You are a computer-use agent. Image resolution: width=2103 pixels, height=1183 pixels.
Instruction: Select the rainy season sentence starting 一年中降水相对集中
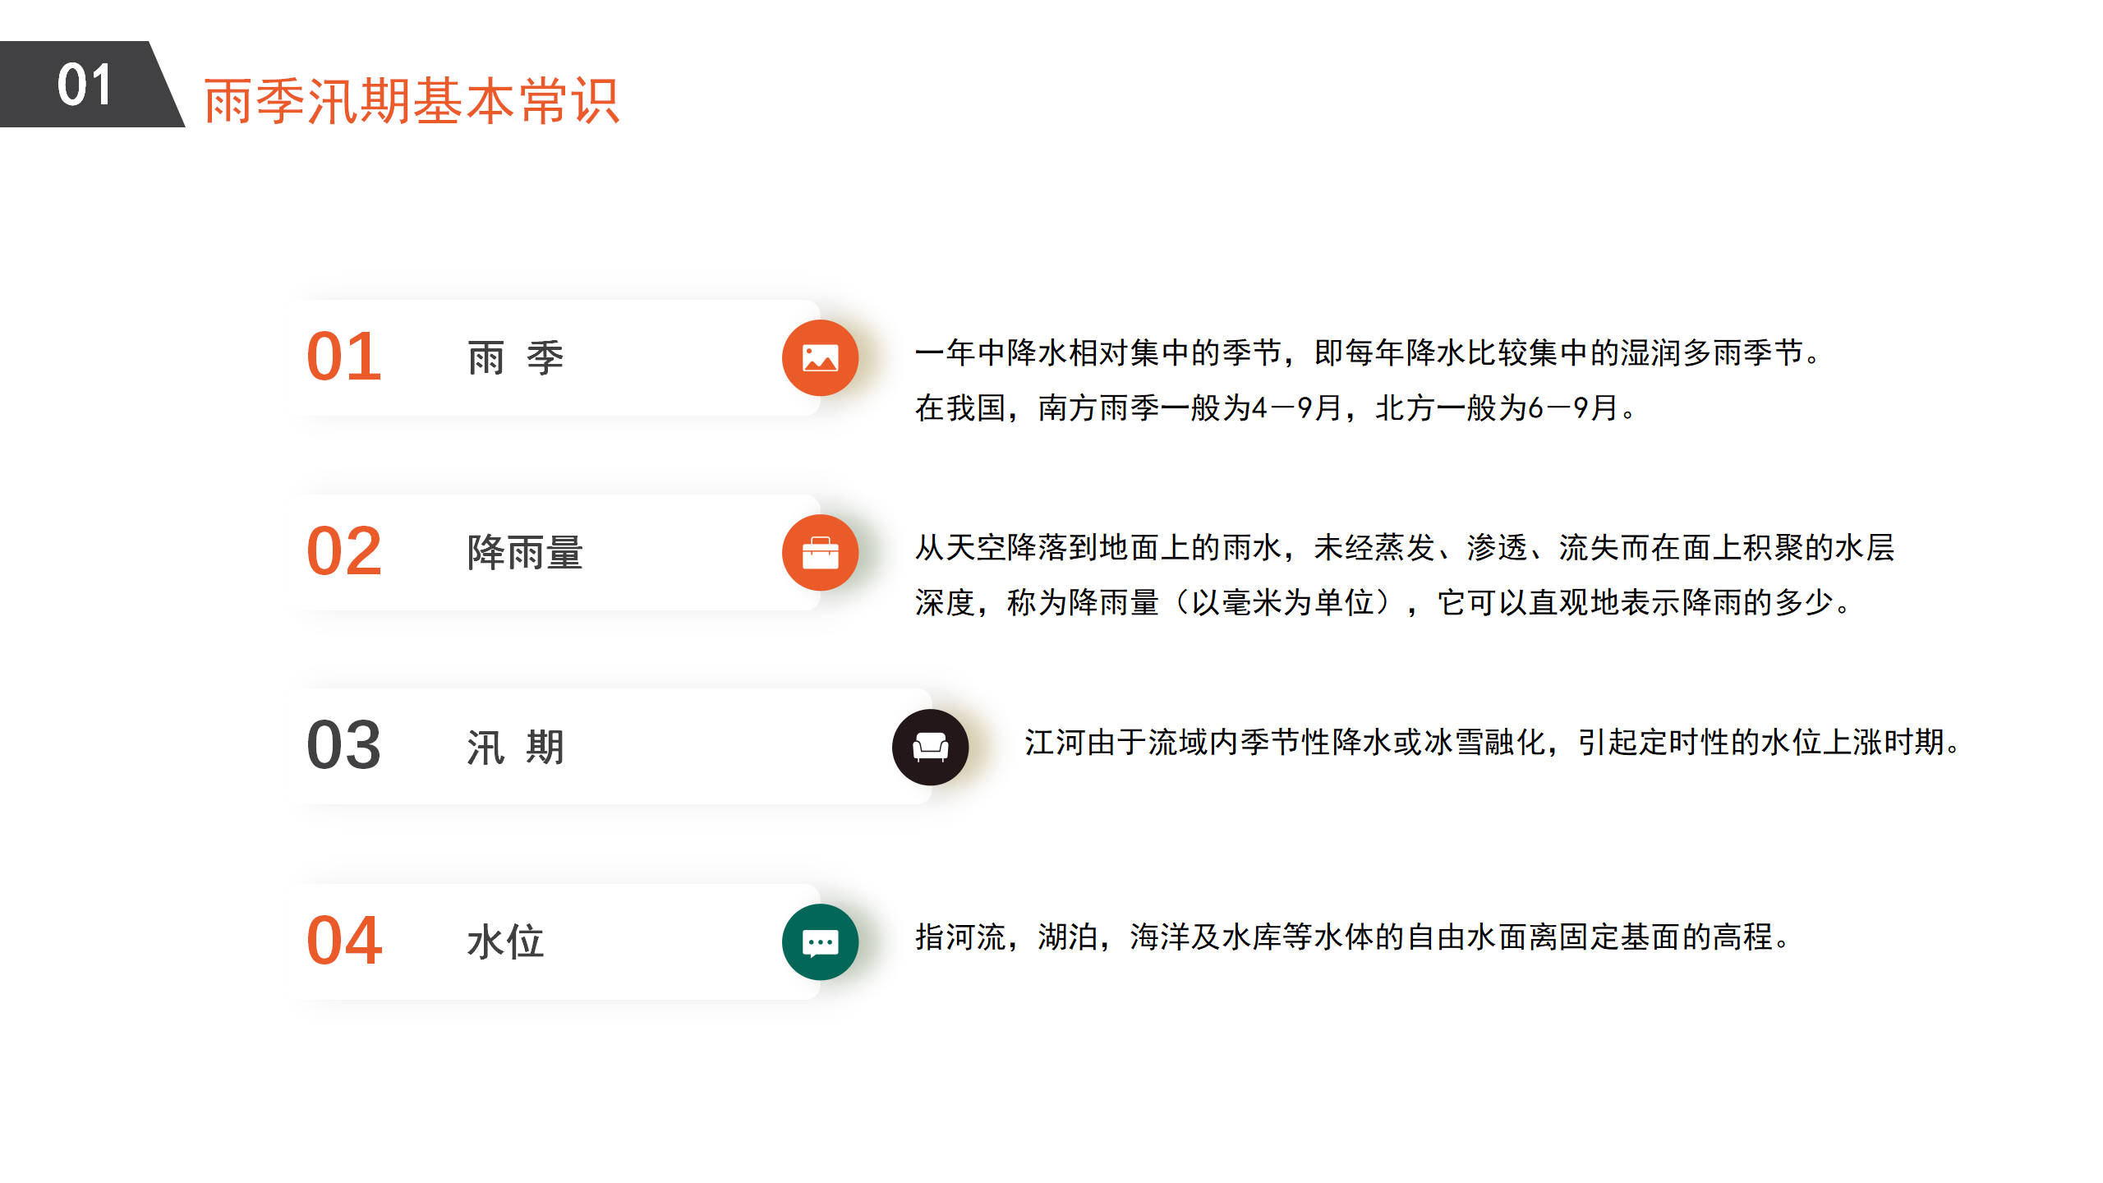(x=1369, y=353)
